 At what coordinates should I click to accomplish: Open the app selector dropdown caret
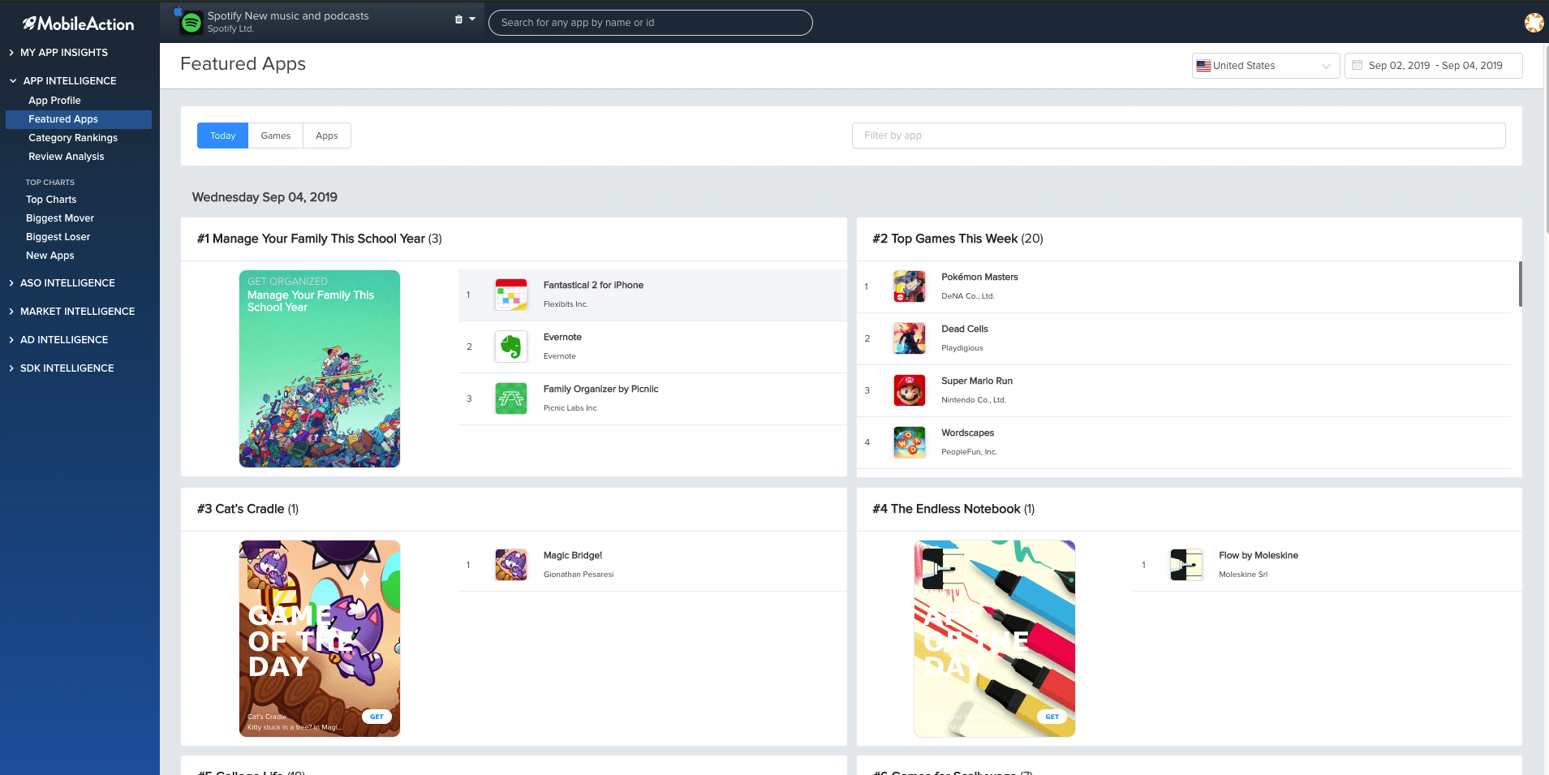472,19
